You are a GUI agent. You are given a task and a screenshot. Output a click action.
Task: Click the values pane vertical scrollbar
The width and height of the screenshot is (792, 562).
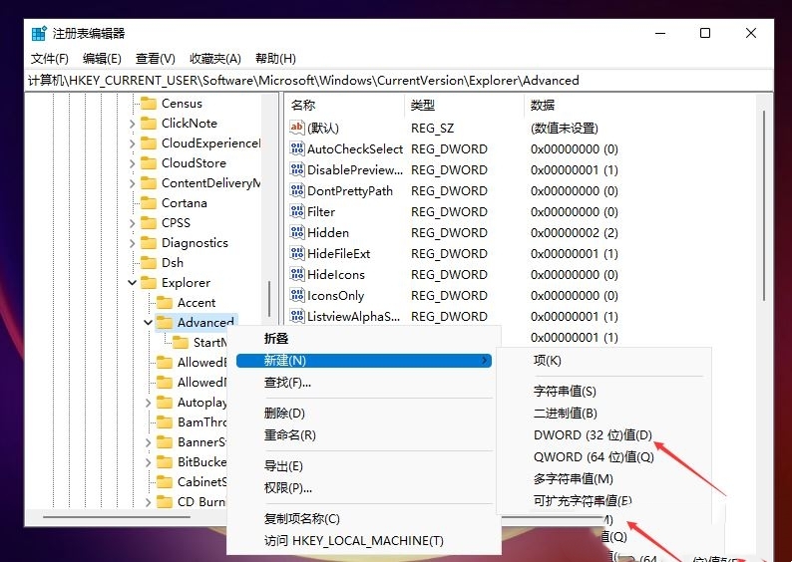(764, 206)
